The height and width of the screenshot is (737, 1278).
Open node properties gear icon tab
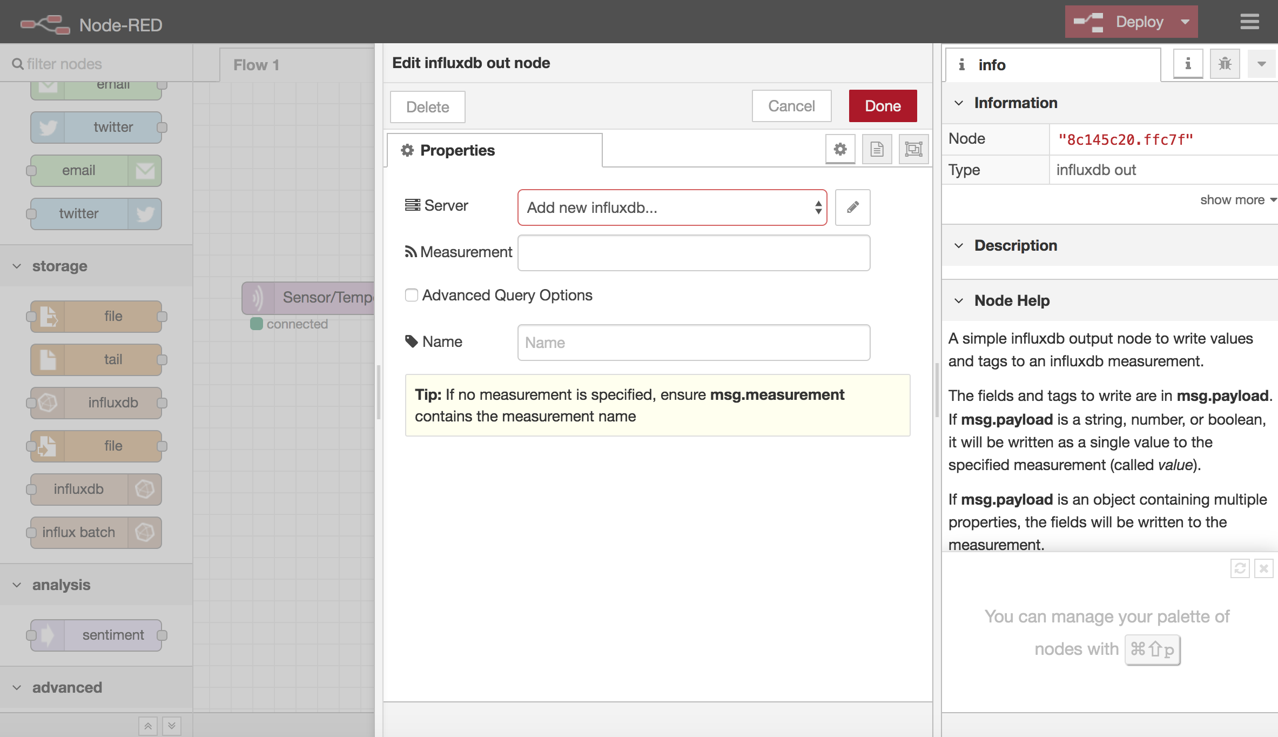[x=840, y=149]
